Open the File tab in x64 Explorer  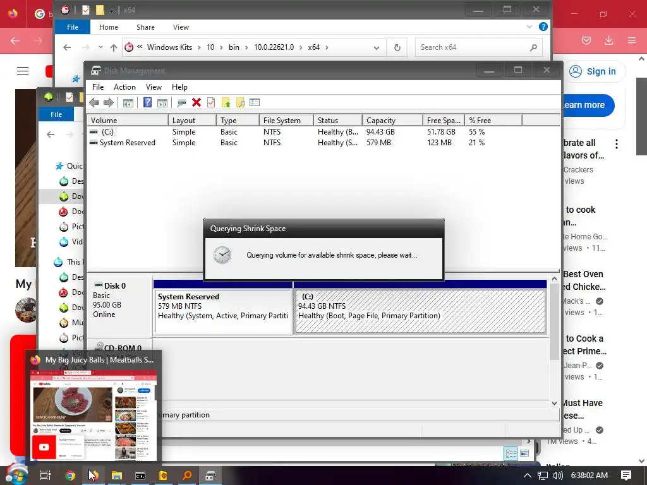[73, 27]
